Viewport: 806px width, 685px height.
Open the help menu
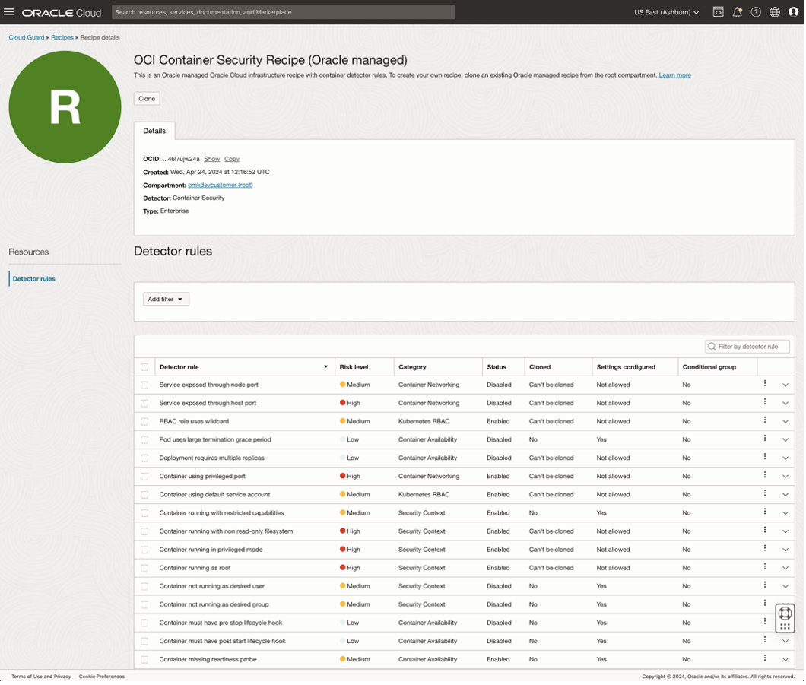click(755, 11)
